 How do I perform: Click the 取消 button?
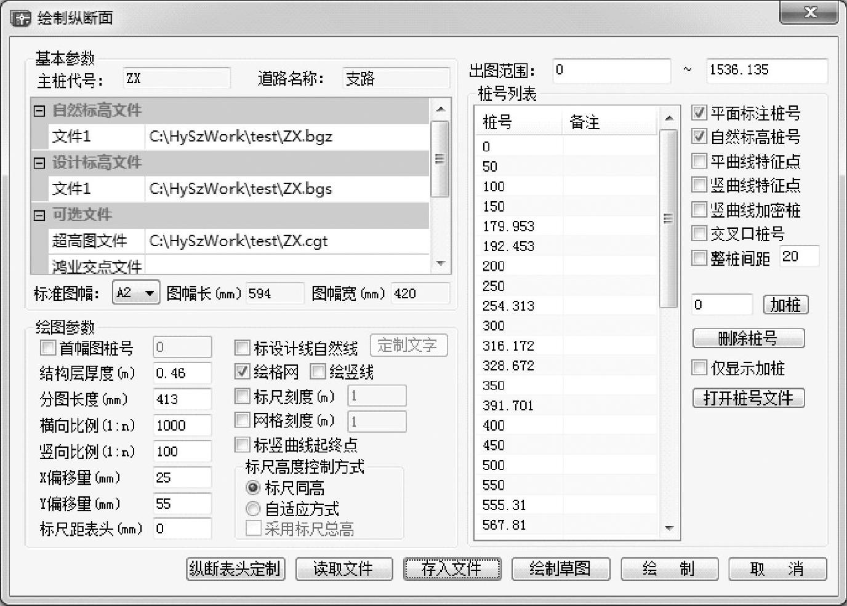(777, 568)
